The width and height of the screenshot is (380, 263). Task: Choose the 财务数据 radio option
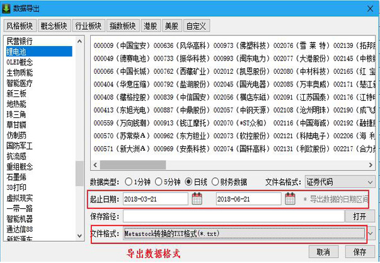(x=216, y=182)
